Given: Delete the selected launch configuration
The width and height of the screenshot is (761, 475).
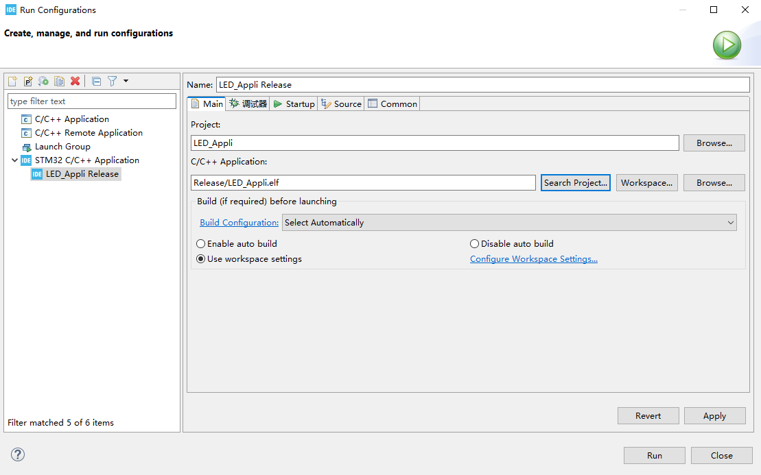Looking at the screenshot, I should [75, 81].
